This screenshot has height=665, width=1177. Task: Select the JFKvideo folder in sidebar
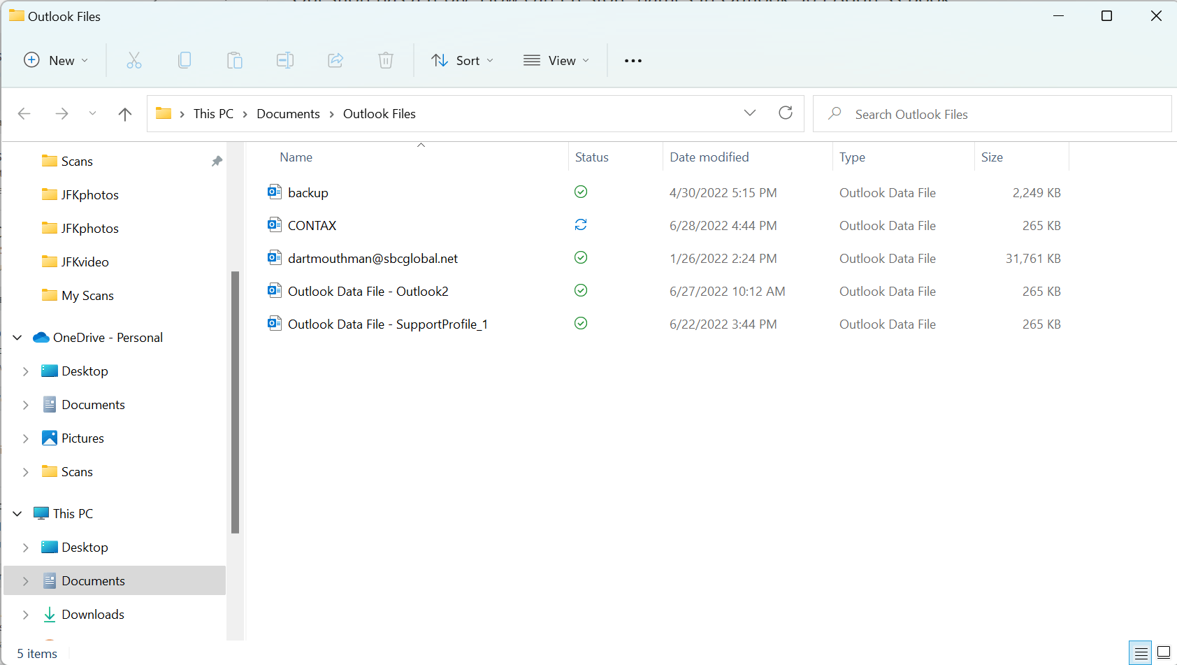[85, 262]
